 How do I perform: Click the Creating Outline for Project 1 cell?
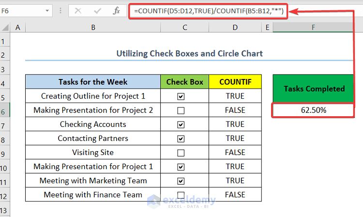pyautogui.click(x=93, y=96)
